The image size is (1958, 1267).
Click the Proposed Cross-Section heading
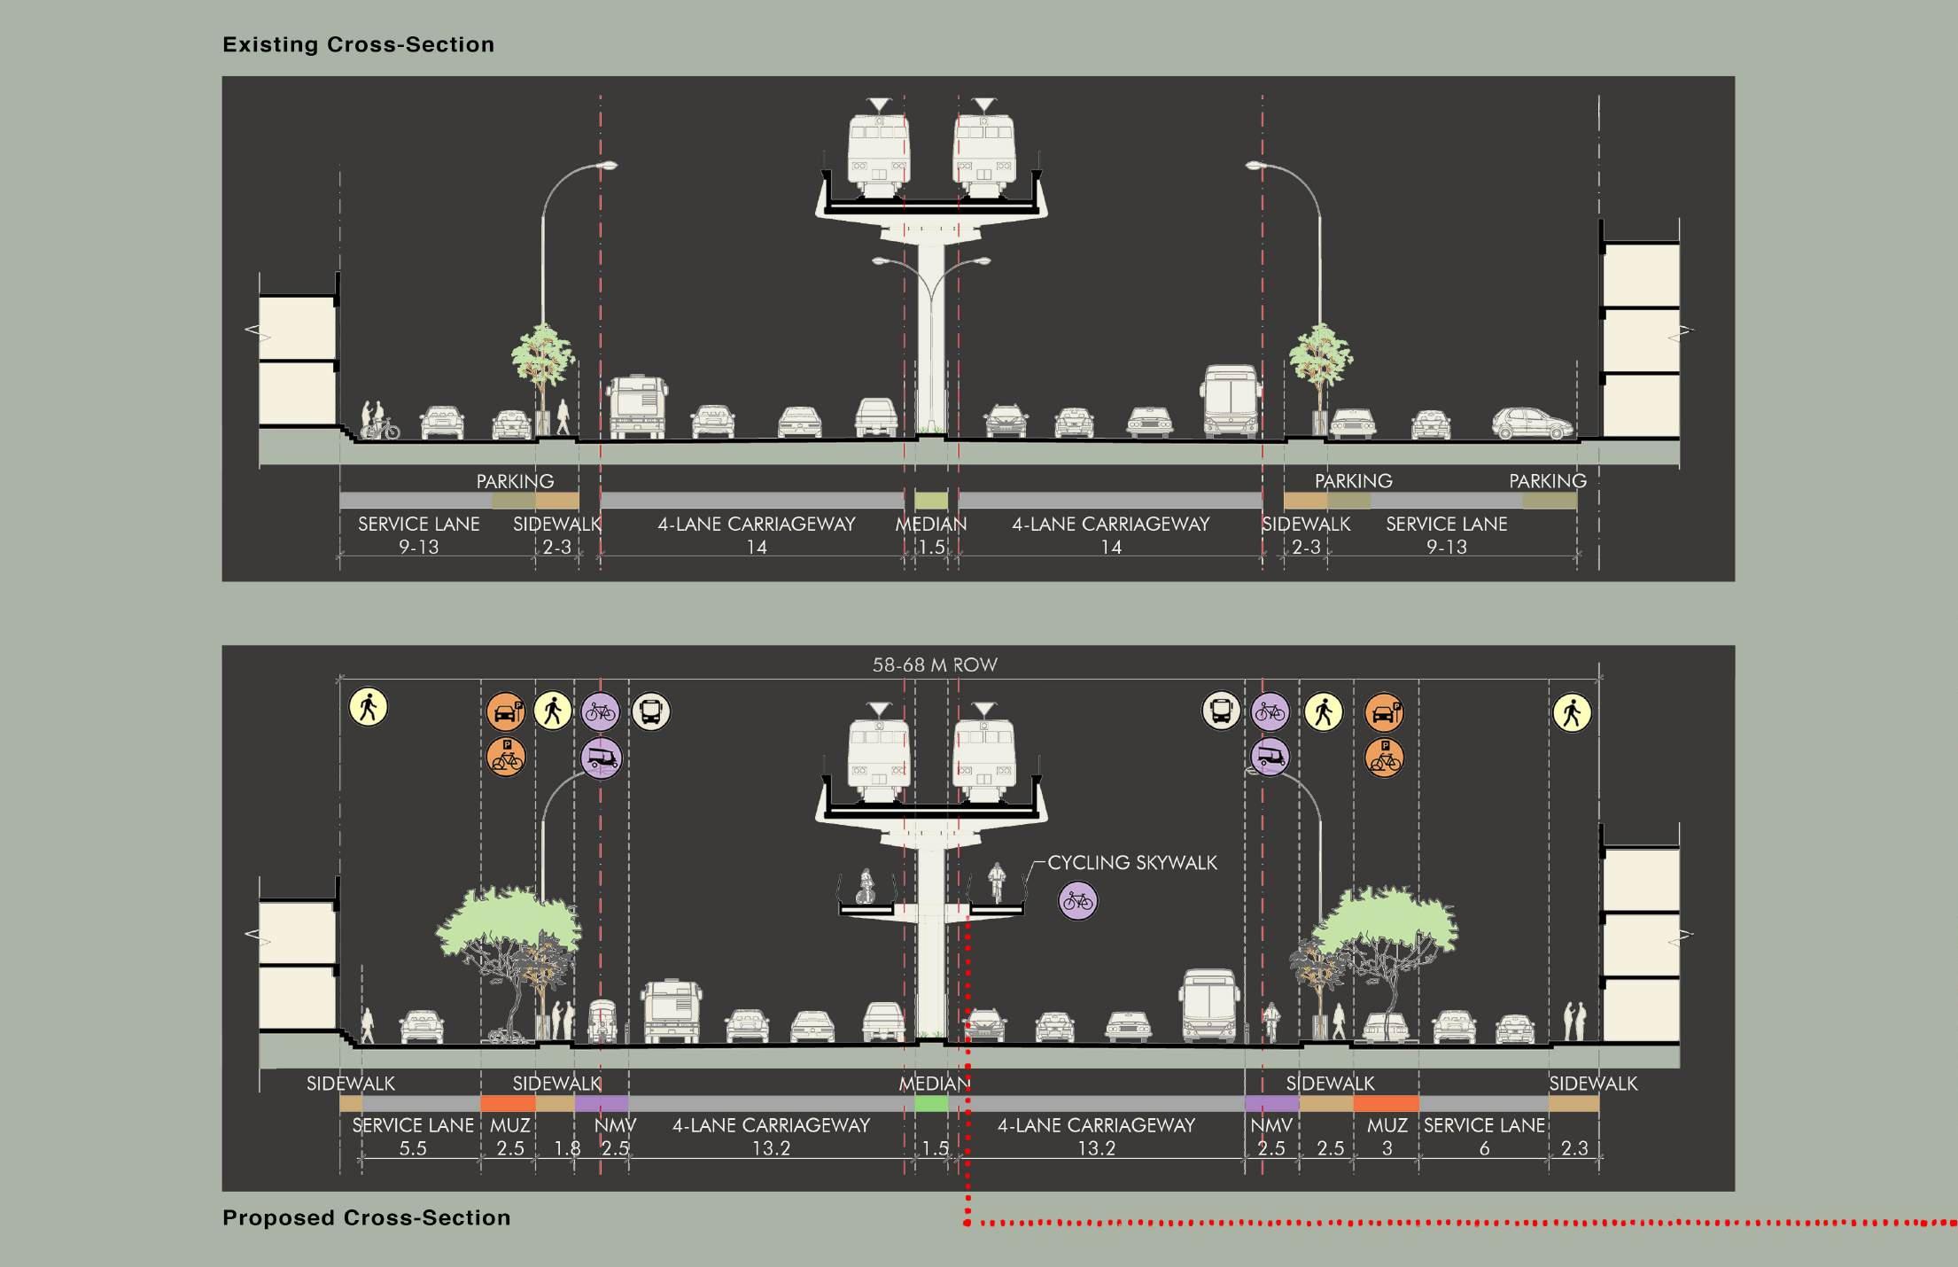pos(366,1217)
